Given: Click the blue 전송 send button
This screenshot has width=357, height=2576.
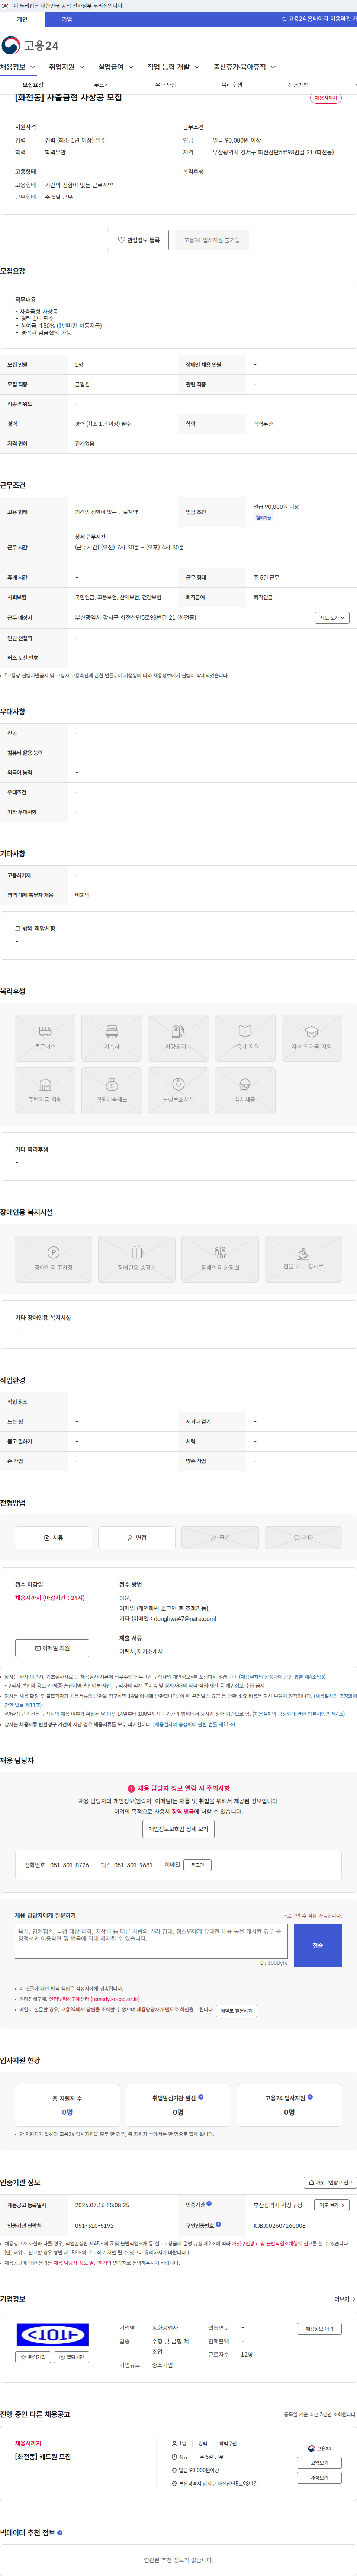Looking at the screenshot, I should tap(318, 1945).
